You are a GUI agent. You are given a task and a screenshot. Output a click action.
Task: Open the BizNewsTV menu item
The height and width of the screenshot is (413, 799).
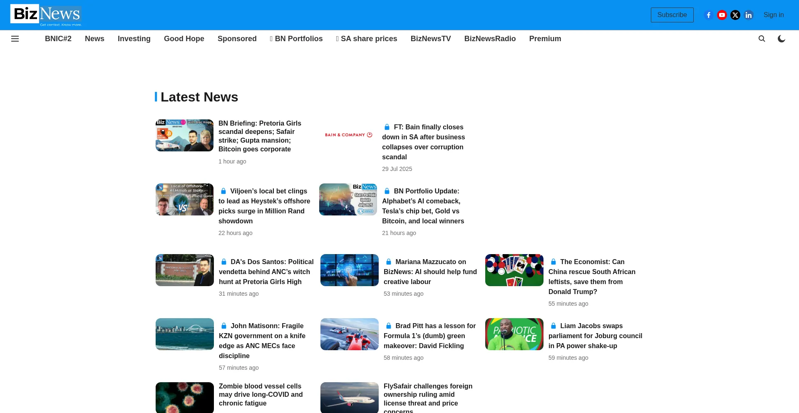pos(430,39)
